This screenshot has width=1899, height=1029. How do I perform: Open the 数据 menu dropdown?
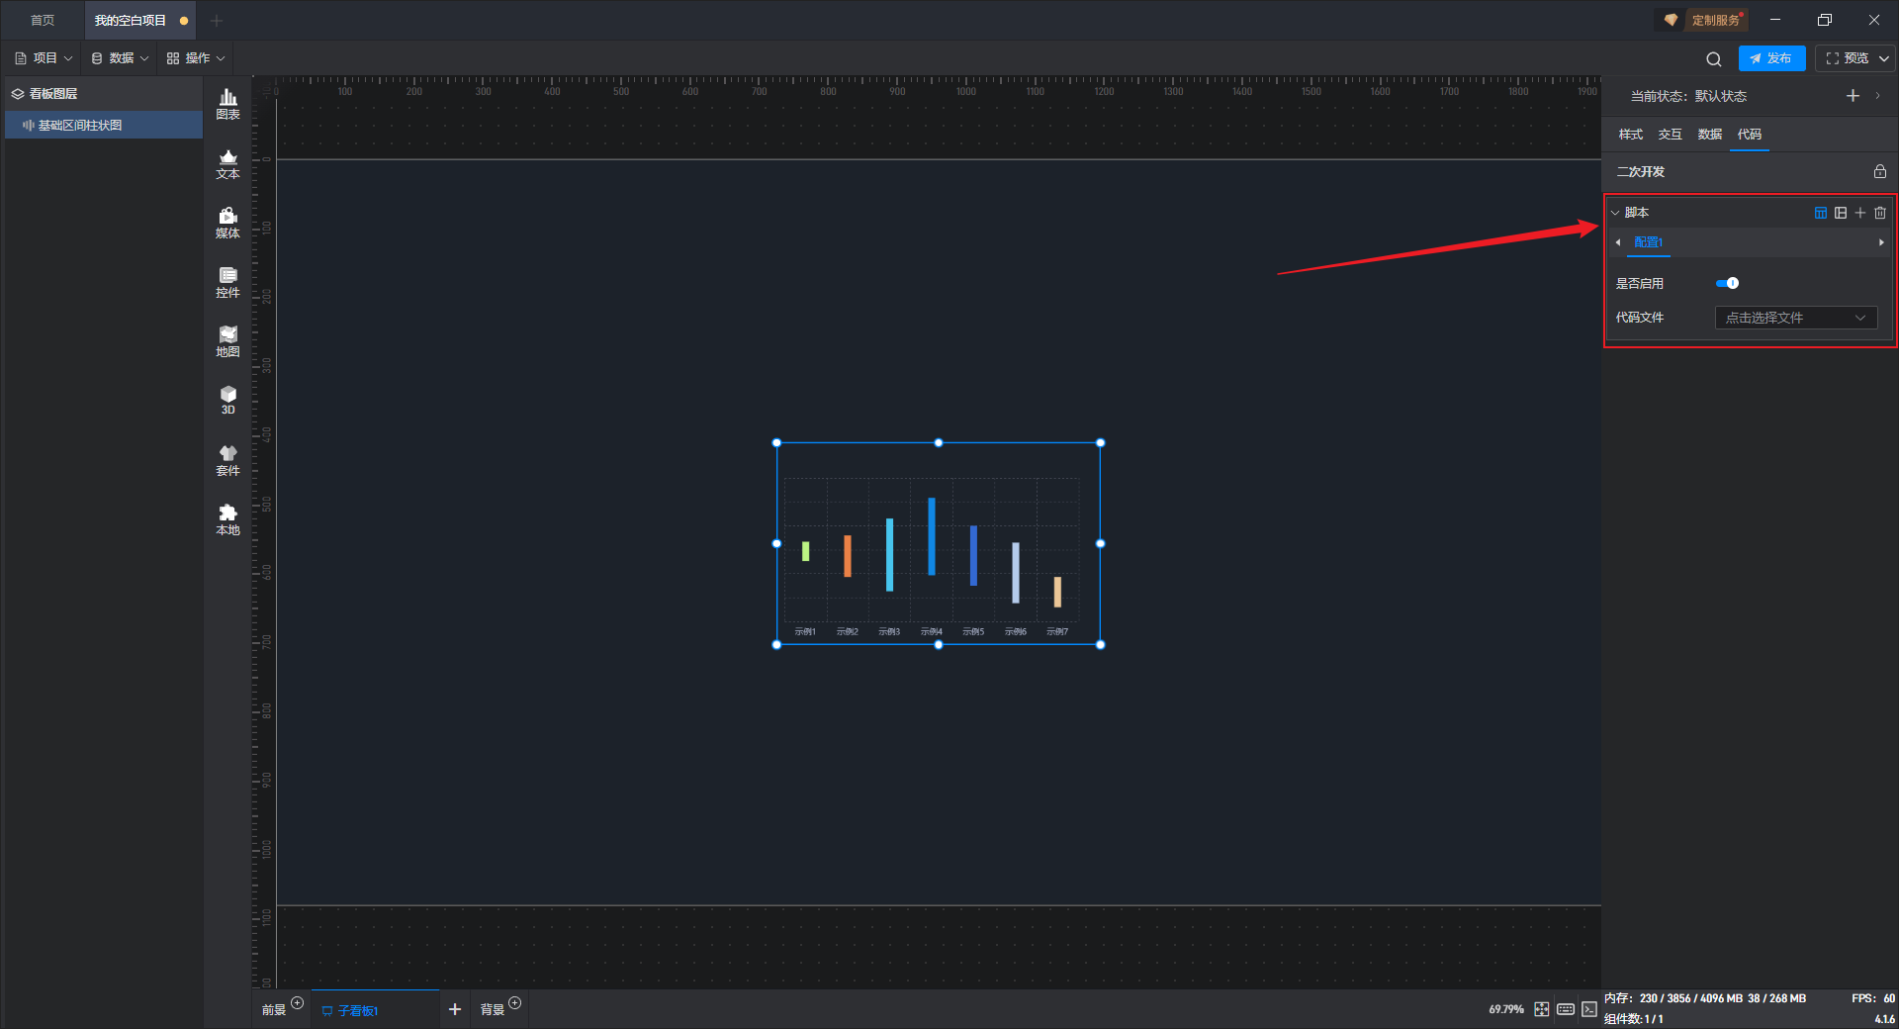coord(120,58)
